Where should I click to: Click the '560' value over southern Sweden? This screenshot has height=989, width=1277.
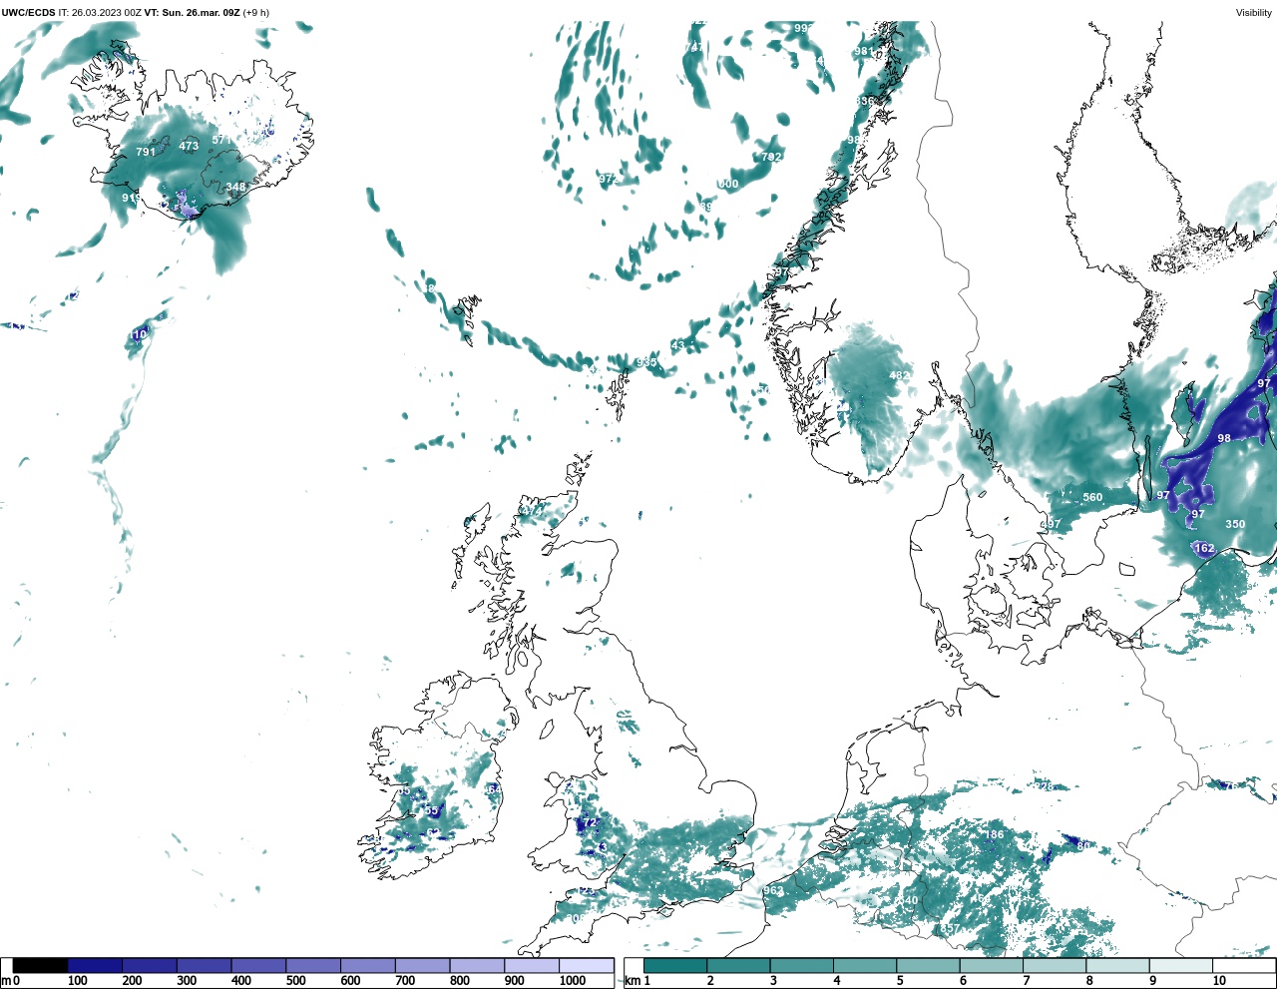pos(1092,497)
